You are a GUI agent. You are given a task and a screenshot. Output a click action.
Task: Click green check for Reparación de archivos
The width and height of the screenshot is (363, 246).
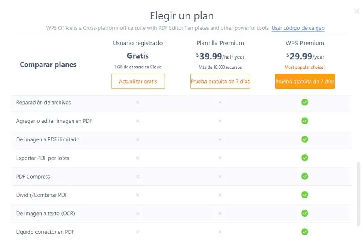click(x=305, y=102)
